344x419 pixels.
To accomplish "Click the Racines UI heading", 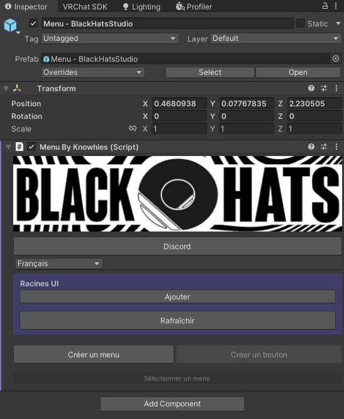I will point(39,284).
